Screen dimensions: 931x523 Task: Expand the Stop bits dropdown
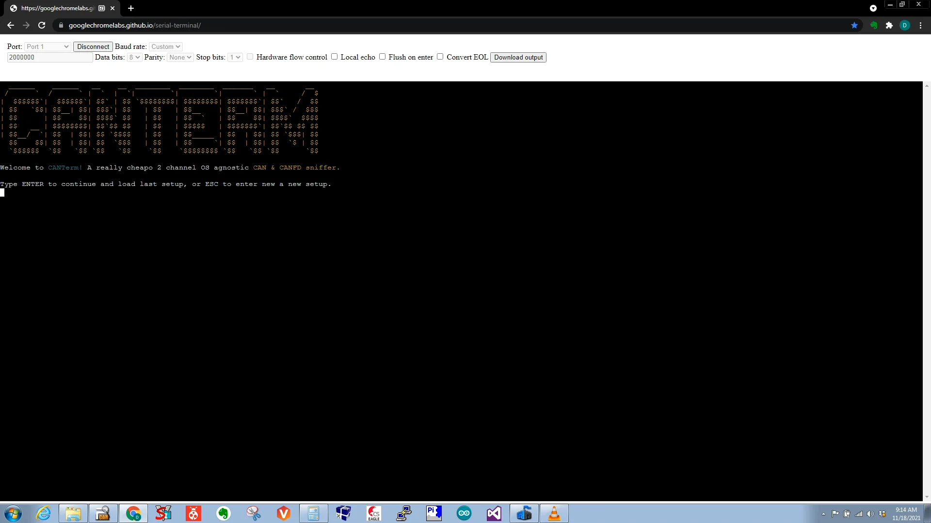click(235, 57)
